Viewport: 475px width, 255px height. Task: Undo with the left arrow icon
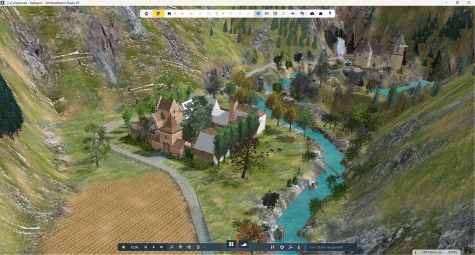182,14
